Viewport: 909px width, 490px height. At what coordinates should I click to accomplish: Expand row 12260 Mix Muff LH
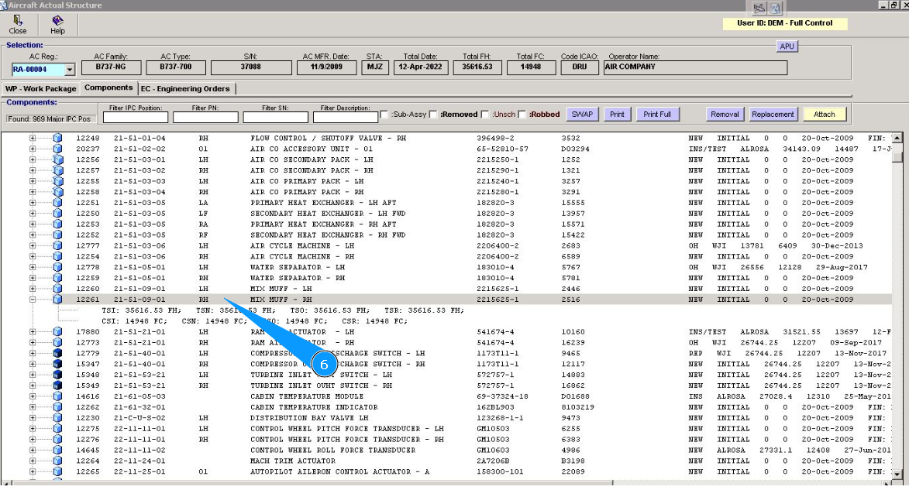[x=33, y=289]
